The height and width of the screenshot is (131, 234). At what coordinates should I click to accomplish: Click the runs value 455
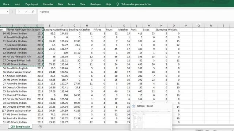(x=136, y=64)
